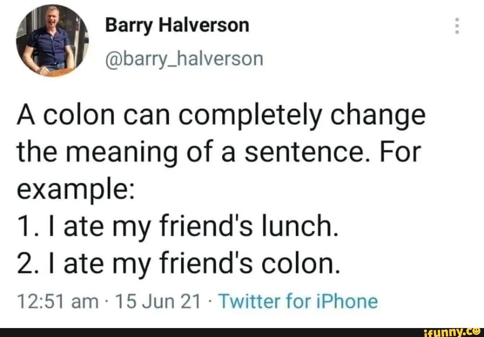Click the Twitter for iPhone source link
The width and height of the screenshot is (484, 337).
click(x=298, y=302)
